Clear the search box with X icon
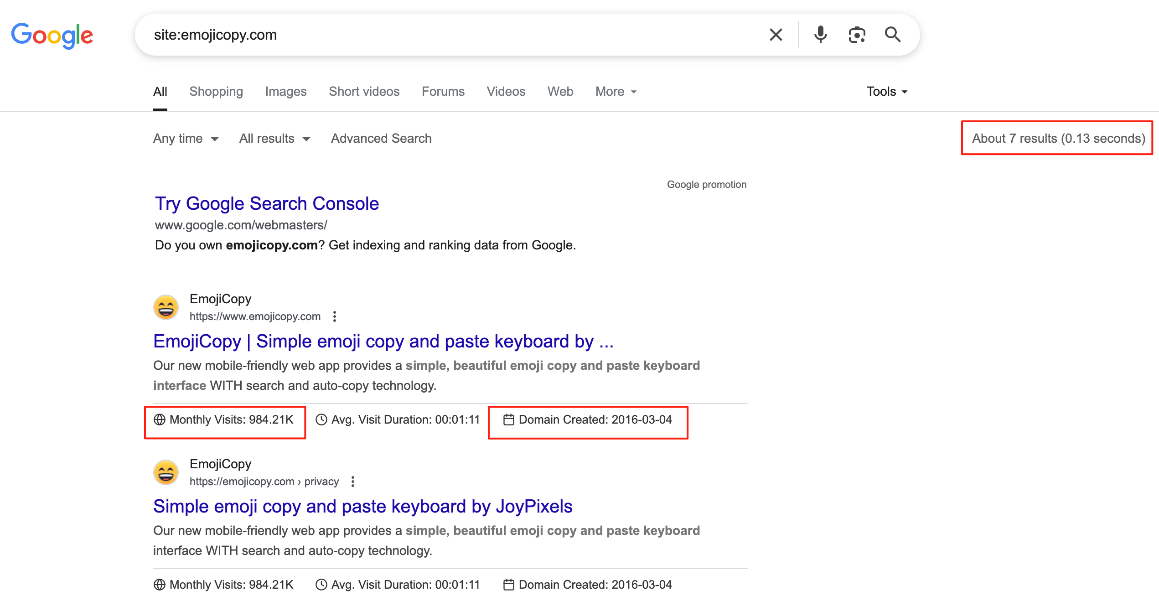The width and height of the screenshot is (1159, 601). [776, 35]
